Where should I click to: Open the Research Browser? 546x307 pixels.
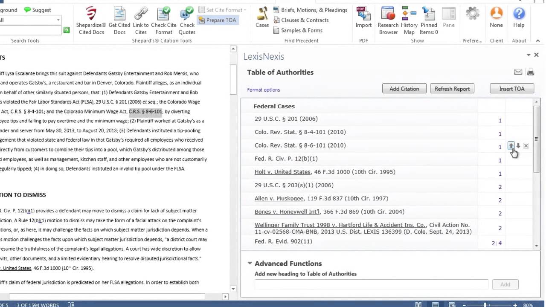pyautogui.click(x=388, y=20)
